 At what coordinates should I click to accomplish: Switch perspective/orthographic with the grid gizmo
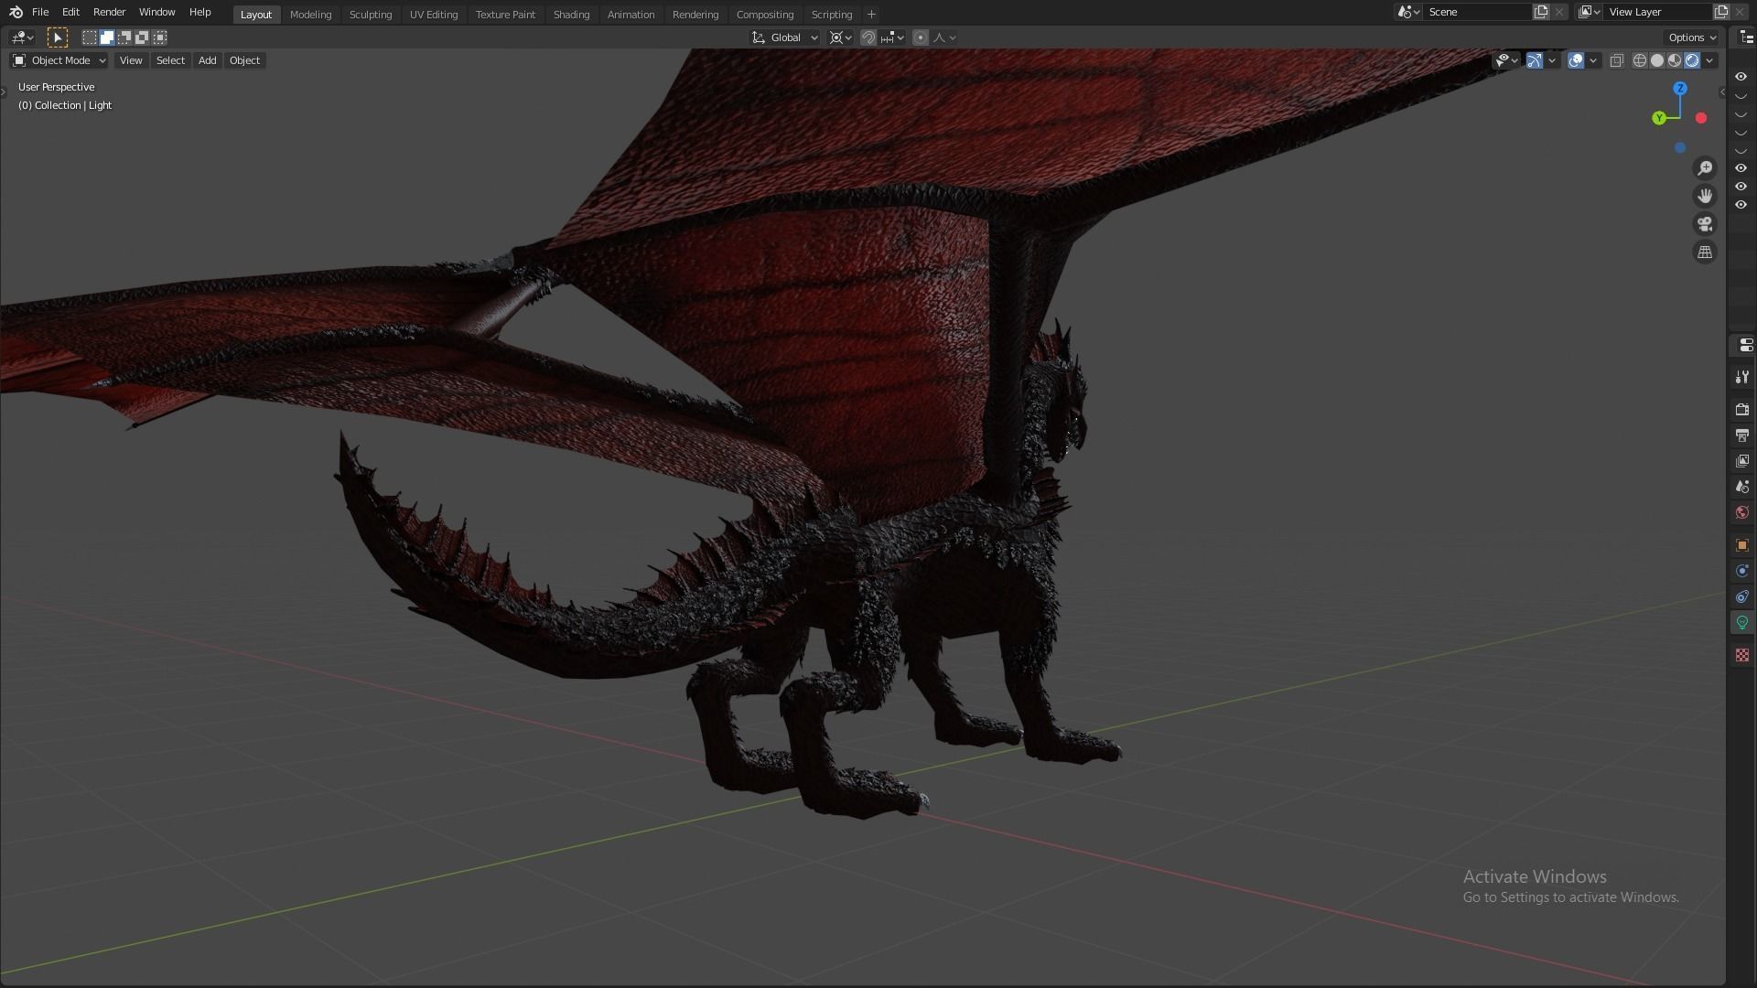[x=1705, y=252]
